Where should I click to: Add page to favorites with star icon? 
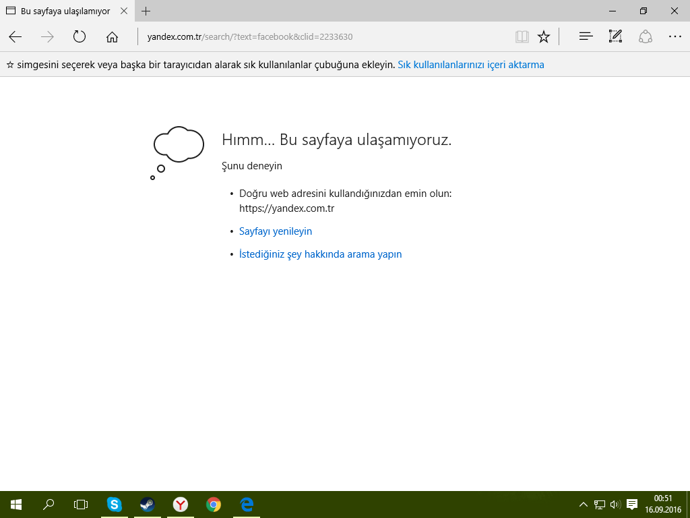544,36
